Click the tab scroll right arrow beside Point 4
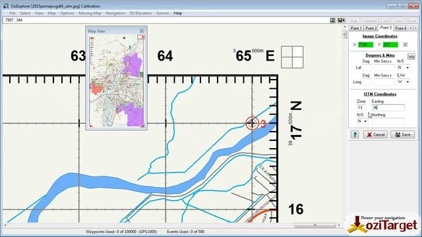This screenshot has width=422, height=237. 415,28
